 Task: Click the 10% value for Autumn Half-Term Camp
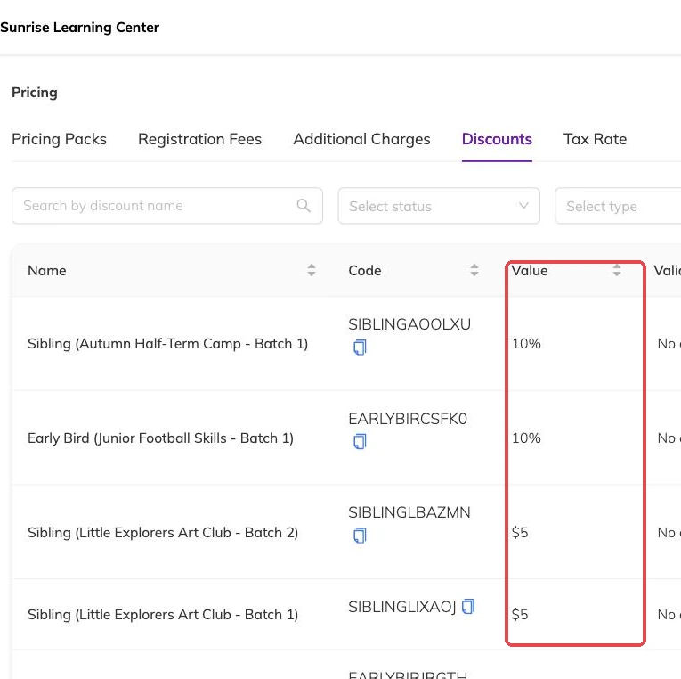[x=526, y=344]
